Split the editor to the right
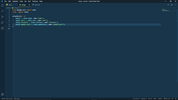178x100 pixels. coord(172,5)
